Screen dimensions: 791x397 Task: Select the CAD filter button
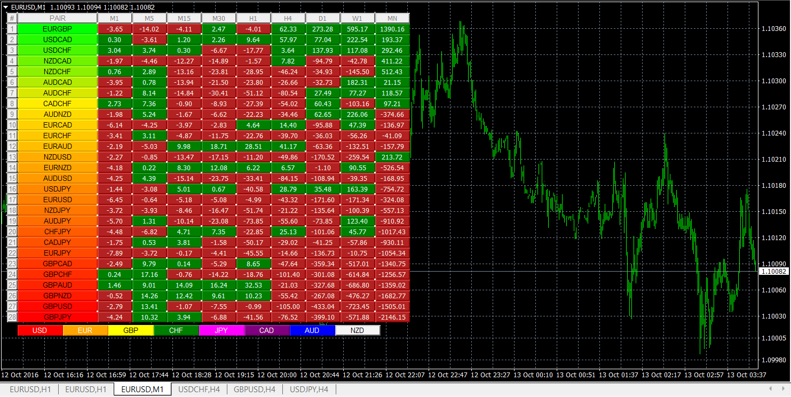coord(266,330)
